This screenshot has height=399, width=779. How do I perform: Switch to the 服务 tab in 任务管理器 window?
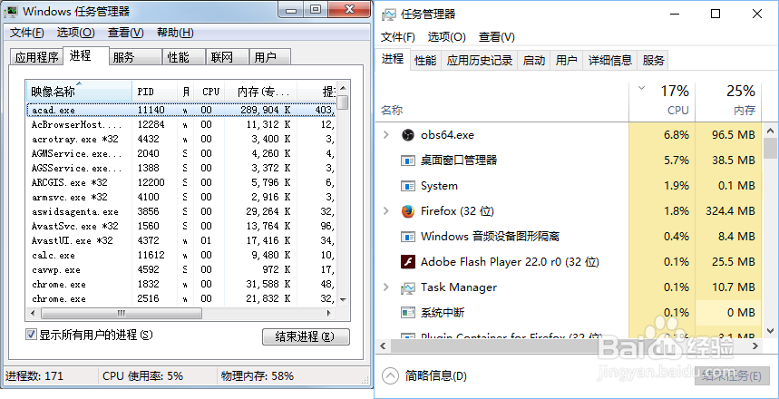[653, 61]
